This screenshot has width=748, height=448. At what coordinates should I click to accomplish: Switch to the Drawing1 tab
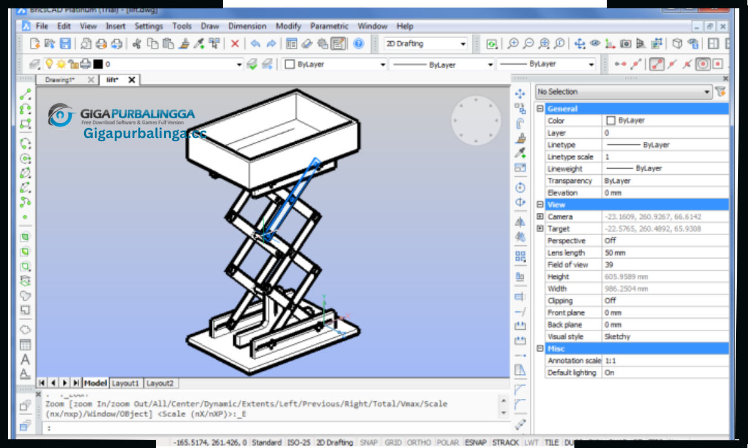pyautogui.click(x=60, y=80)
